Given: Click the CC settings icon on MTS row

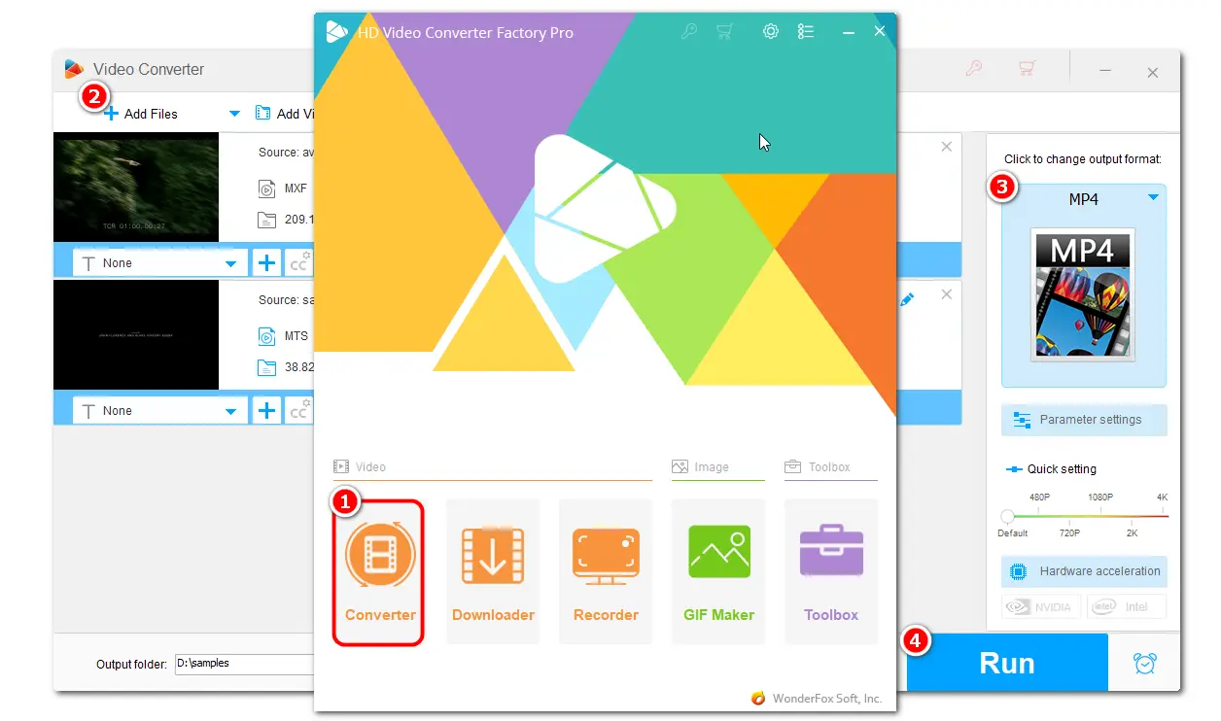Looking at the screenshot, I should pos(300,410).
